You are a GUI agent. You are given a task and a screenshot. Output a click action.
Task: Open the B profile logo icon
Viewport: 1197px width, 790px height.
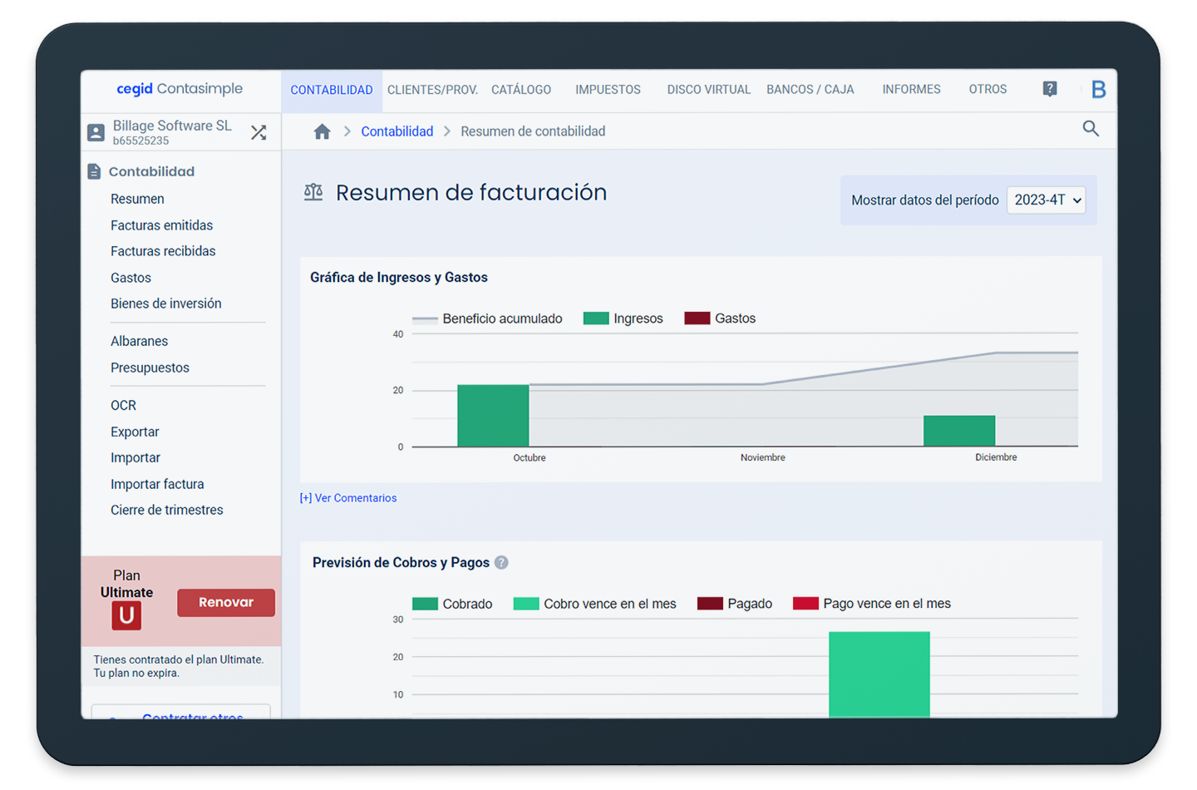pyautogui.click(x=1098, y=90)
